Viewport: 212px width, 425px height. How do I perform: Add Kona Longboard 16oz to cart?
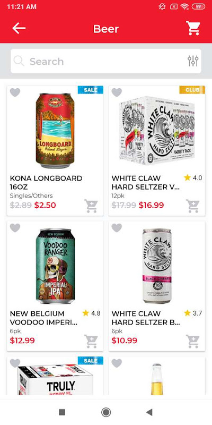click(x=91, y=206)
